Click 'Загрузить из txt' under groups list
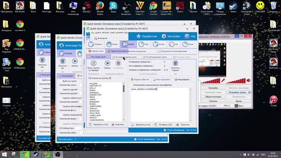Viewport: 281px width, 158px height. pos(98,124)
